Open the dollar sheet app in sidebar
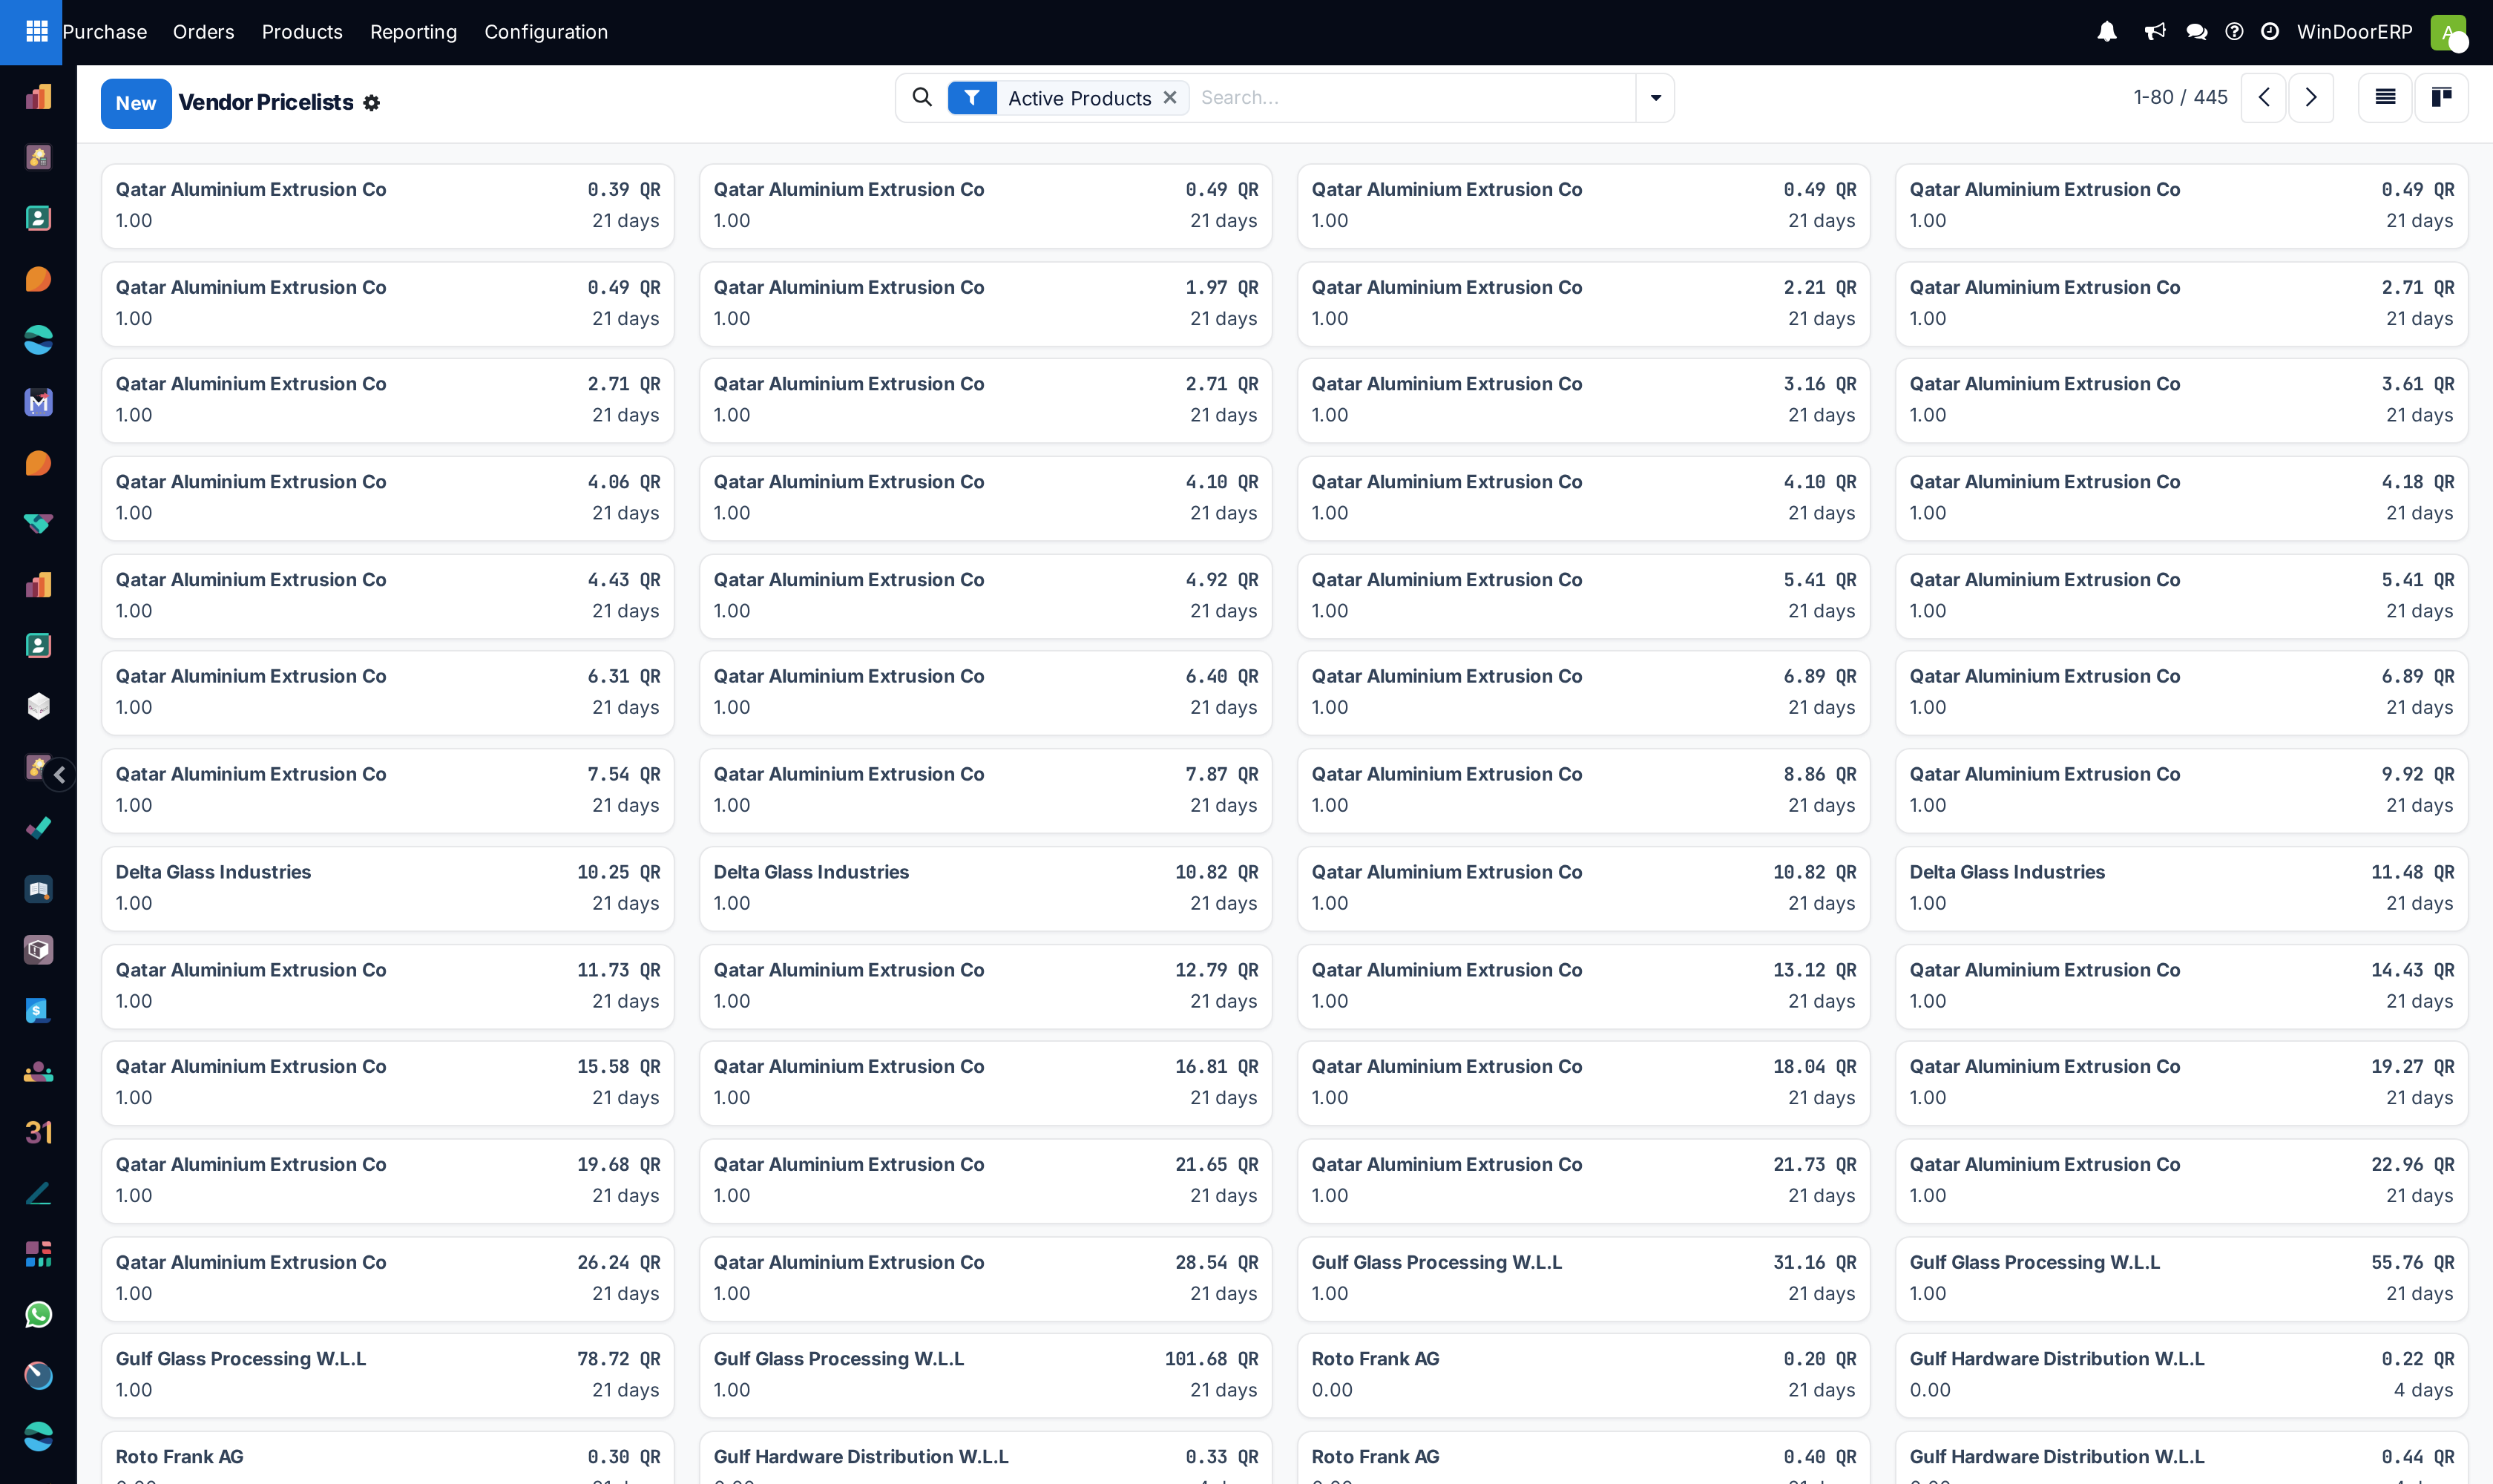This screenshot has width=2493, height=1484. [38, 1011]
